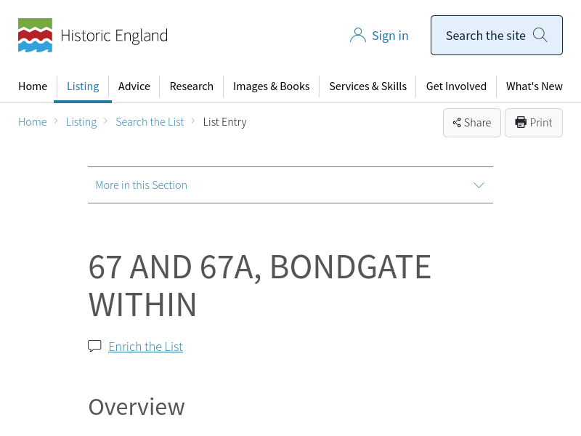Image resolution: width=581 pixels, height=436 pixels.
Task: Go to the Research section
Action: pos(191,86)
